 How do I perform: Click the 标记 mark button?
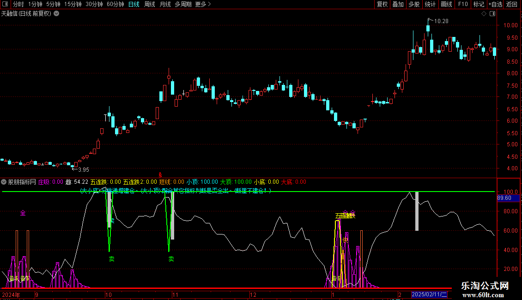pyautogui.click(x=479, y=4)
